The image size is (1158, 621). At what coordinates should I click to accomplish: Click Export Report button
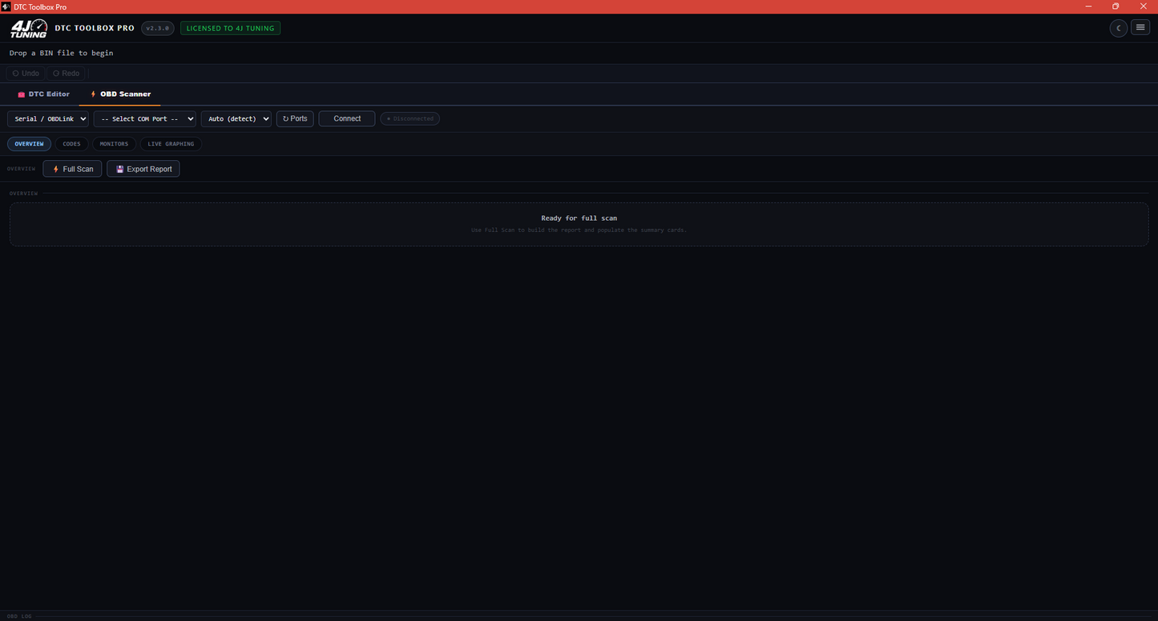tap(143, 169)
